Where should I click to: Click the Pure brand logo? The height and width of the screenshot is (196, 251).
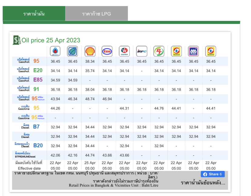193,51
